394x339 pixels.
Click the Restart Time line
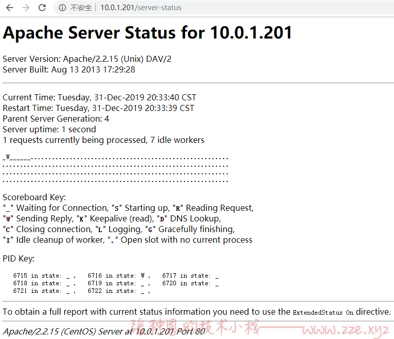tap(98, 108)
